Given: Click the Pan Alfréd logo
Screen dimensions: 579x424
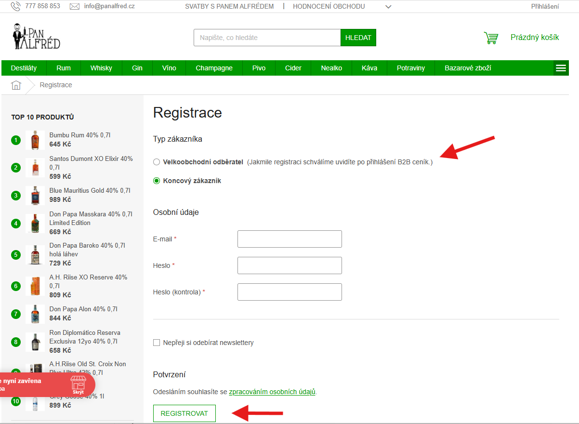Looking at the screenshot, I should point(37,37).
